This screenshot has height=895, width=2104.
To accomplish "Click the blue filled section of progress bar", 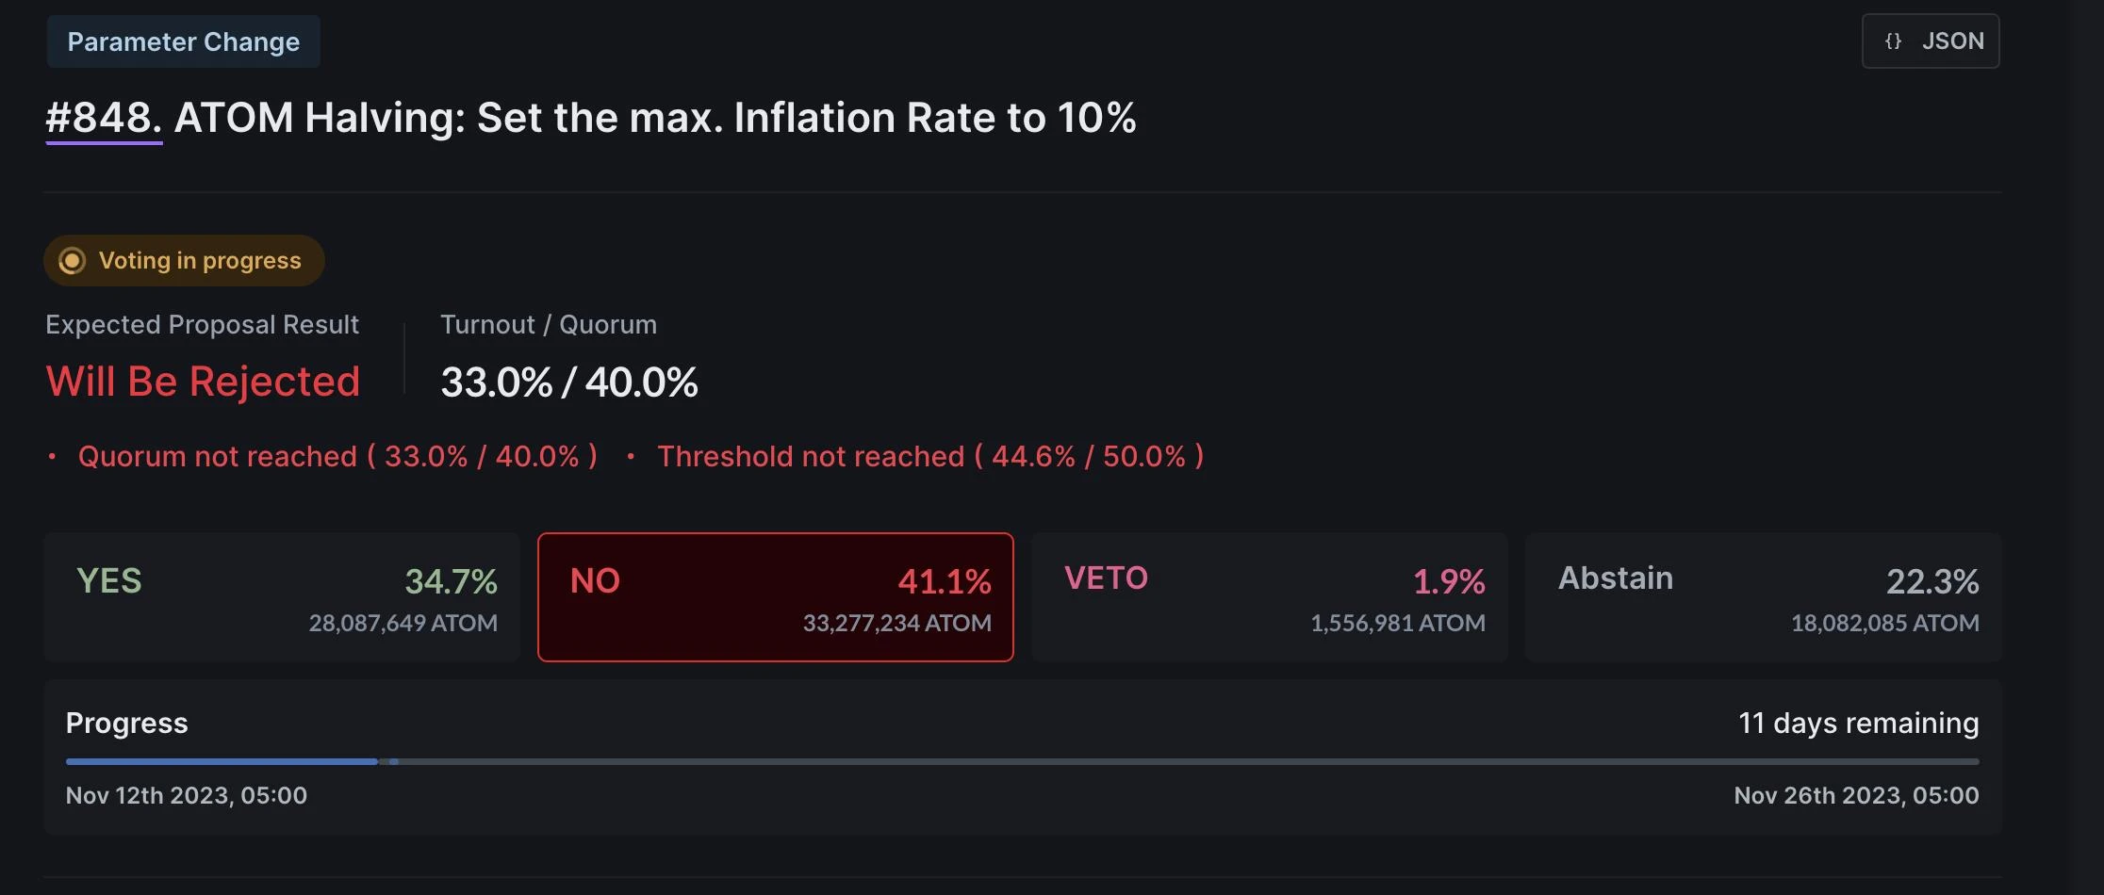I will [x=222, y=761].
